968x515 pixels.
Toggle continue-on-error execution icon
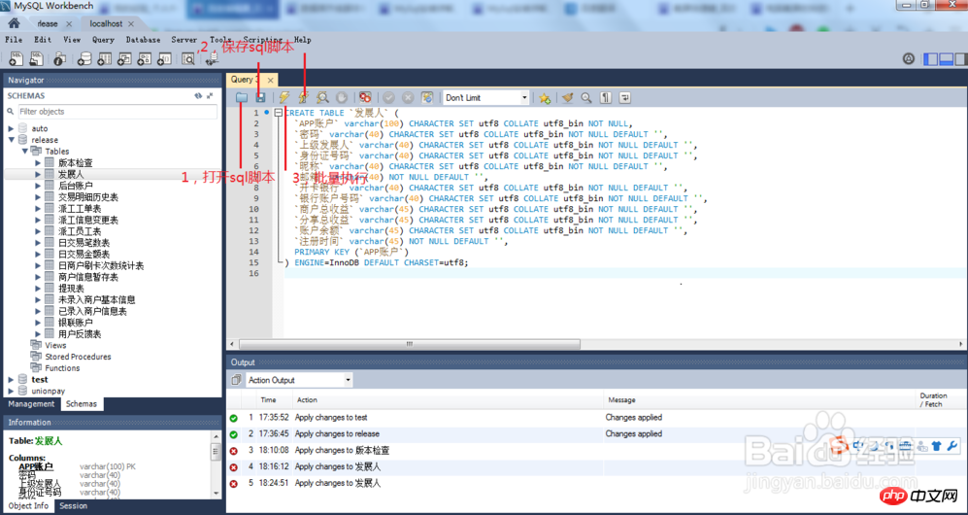coord(365,97)
